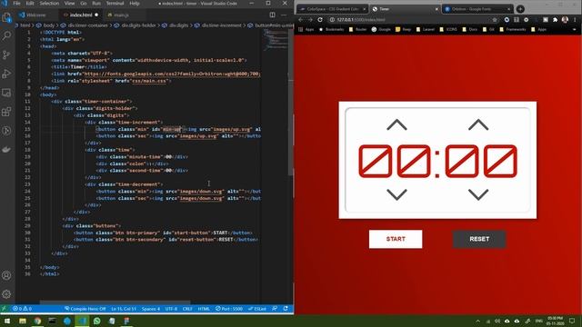This screenshot has width=582, height=327.
Task: Click the START button on the timer
Action: 396,239
